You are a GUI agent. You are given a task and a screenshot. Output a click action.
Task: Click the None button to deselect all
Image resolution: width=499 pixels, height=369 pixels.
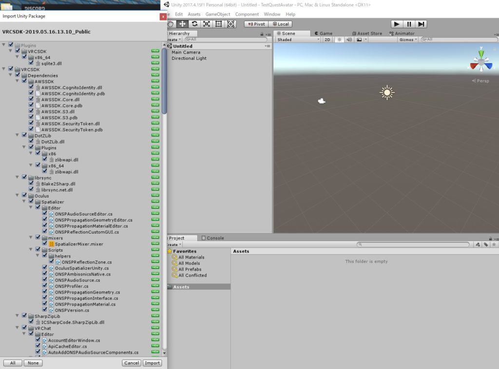click(x=33, y=363)
